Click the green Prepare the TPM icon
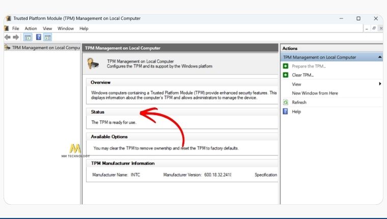 point(286,66)
